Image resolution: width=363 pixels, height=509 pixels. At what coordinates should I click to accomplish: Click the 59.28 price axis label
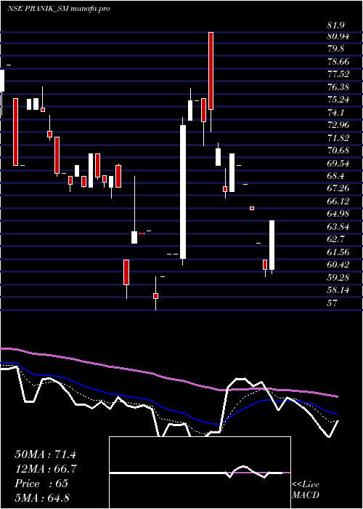point(338,278)
